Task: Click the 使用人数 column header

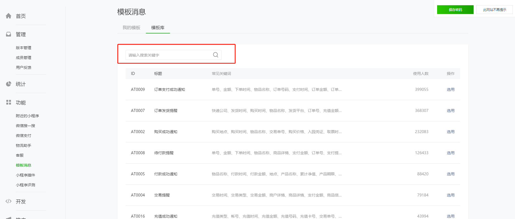Action: (x=421, y=74)
